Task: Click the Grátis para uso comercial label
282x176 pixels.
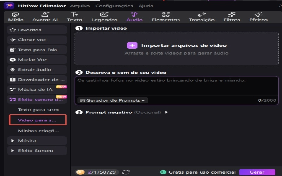Action: [x=202, y=172]
